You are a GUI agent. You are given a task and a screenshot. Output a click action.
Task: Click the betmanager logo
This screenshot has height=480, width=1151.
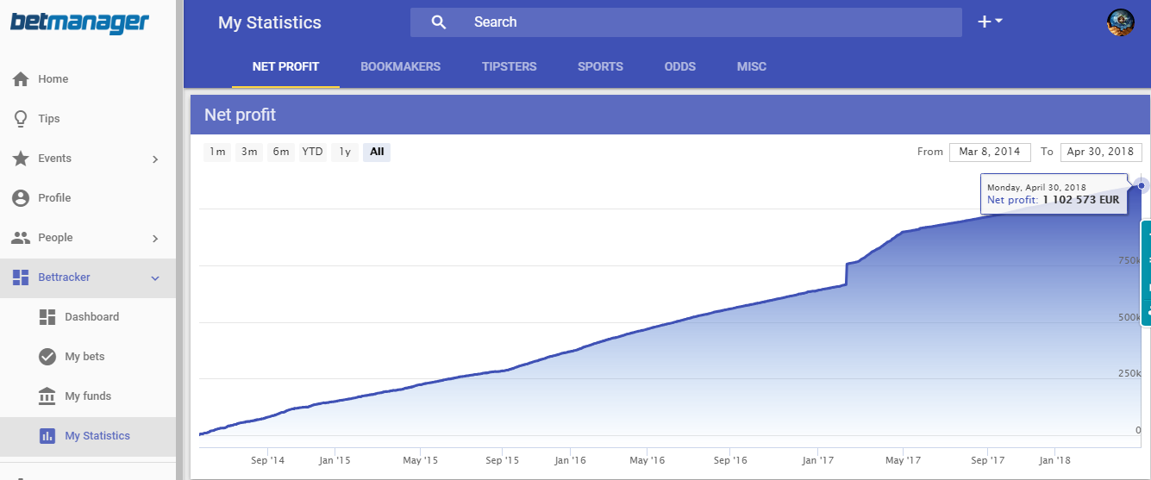pos(79,22)
